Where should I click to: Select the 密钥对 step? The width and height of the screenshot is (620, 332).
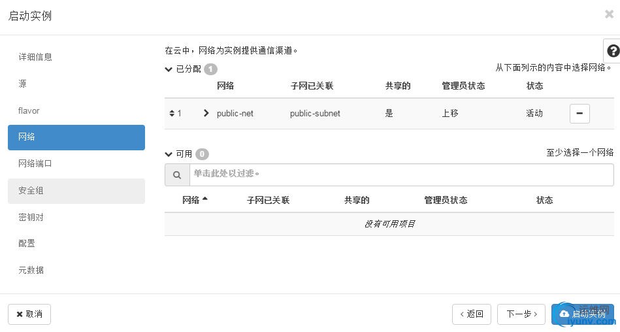pyautogui.click(x=31, y=218)
